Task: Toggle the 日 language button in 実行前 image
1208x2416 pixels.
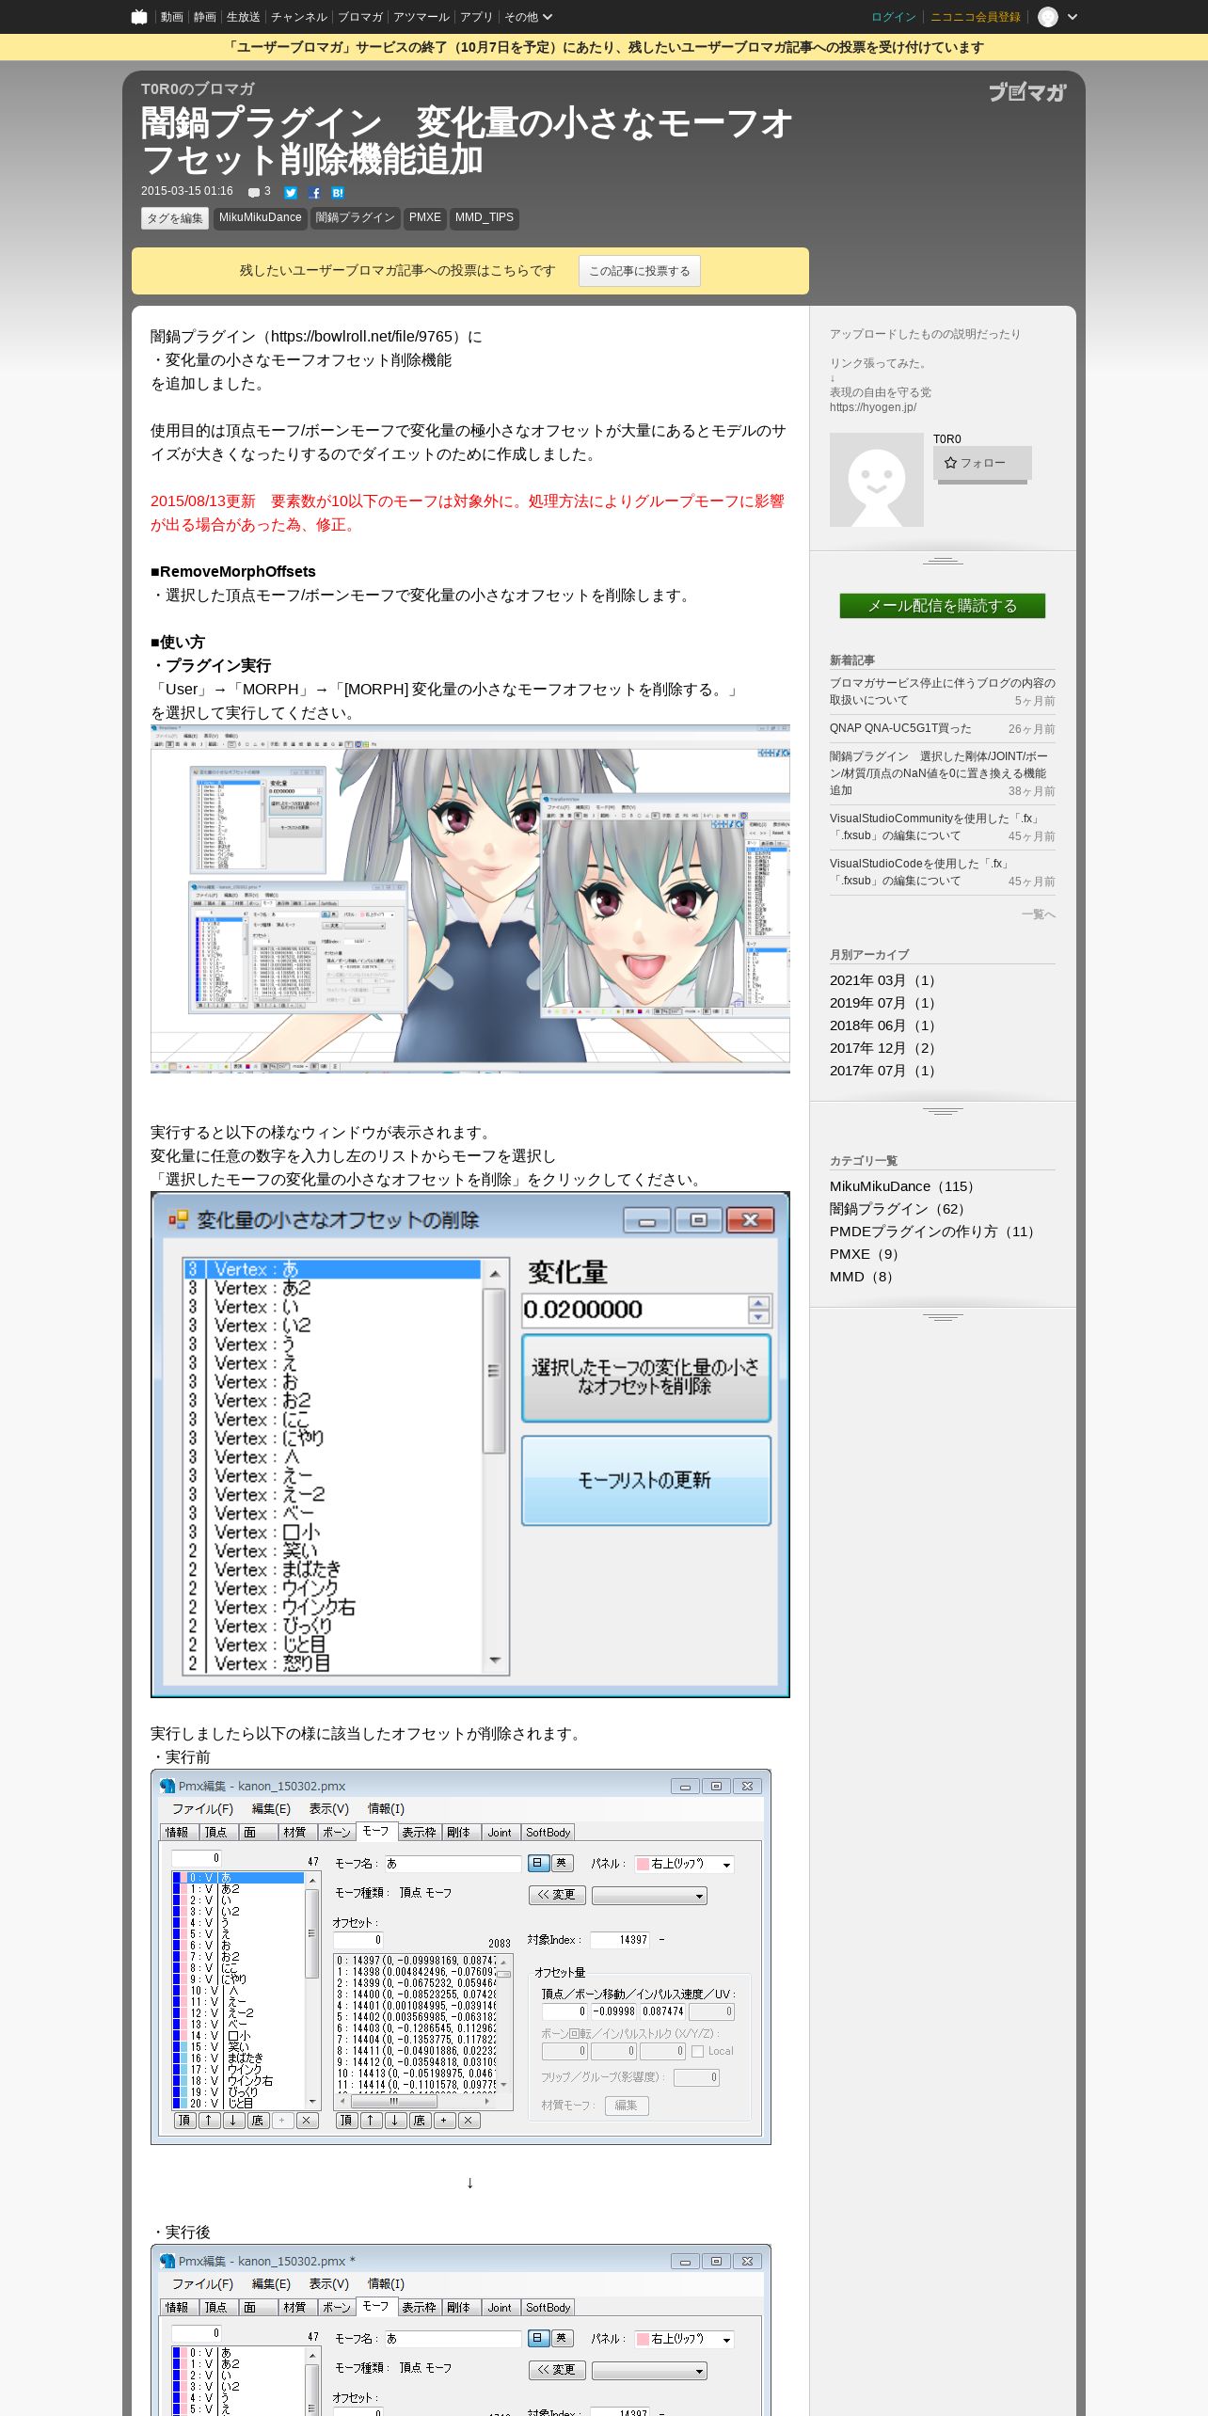Action: pos(538,1863)
